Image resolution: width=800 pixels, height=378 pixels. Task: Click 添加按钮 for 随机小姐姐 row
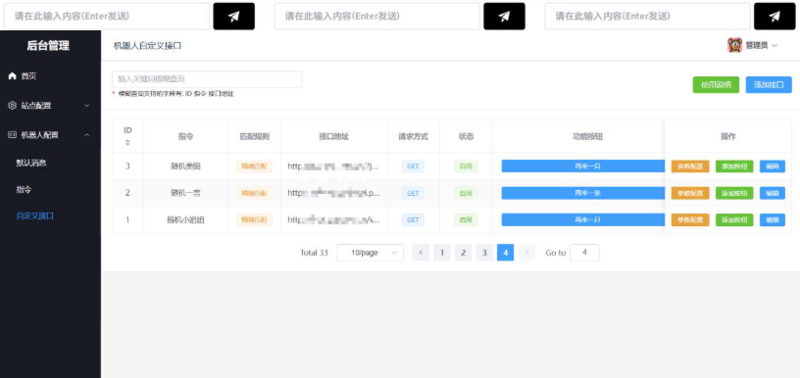pyautogui.click(x=734, y=220)
